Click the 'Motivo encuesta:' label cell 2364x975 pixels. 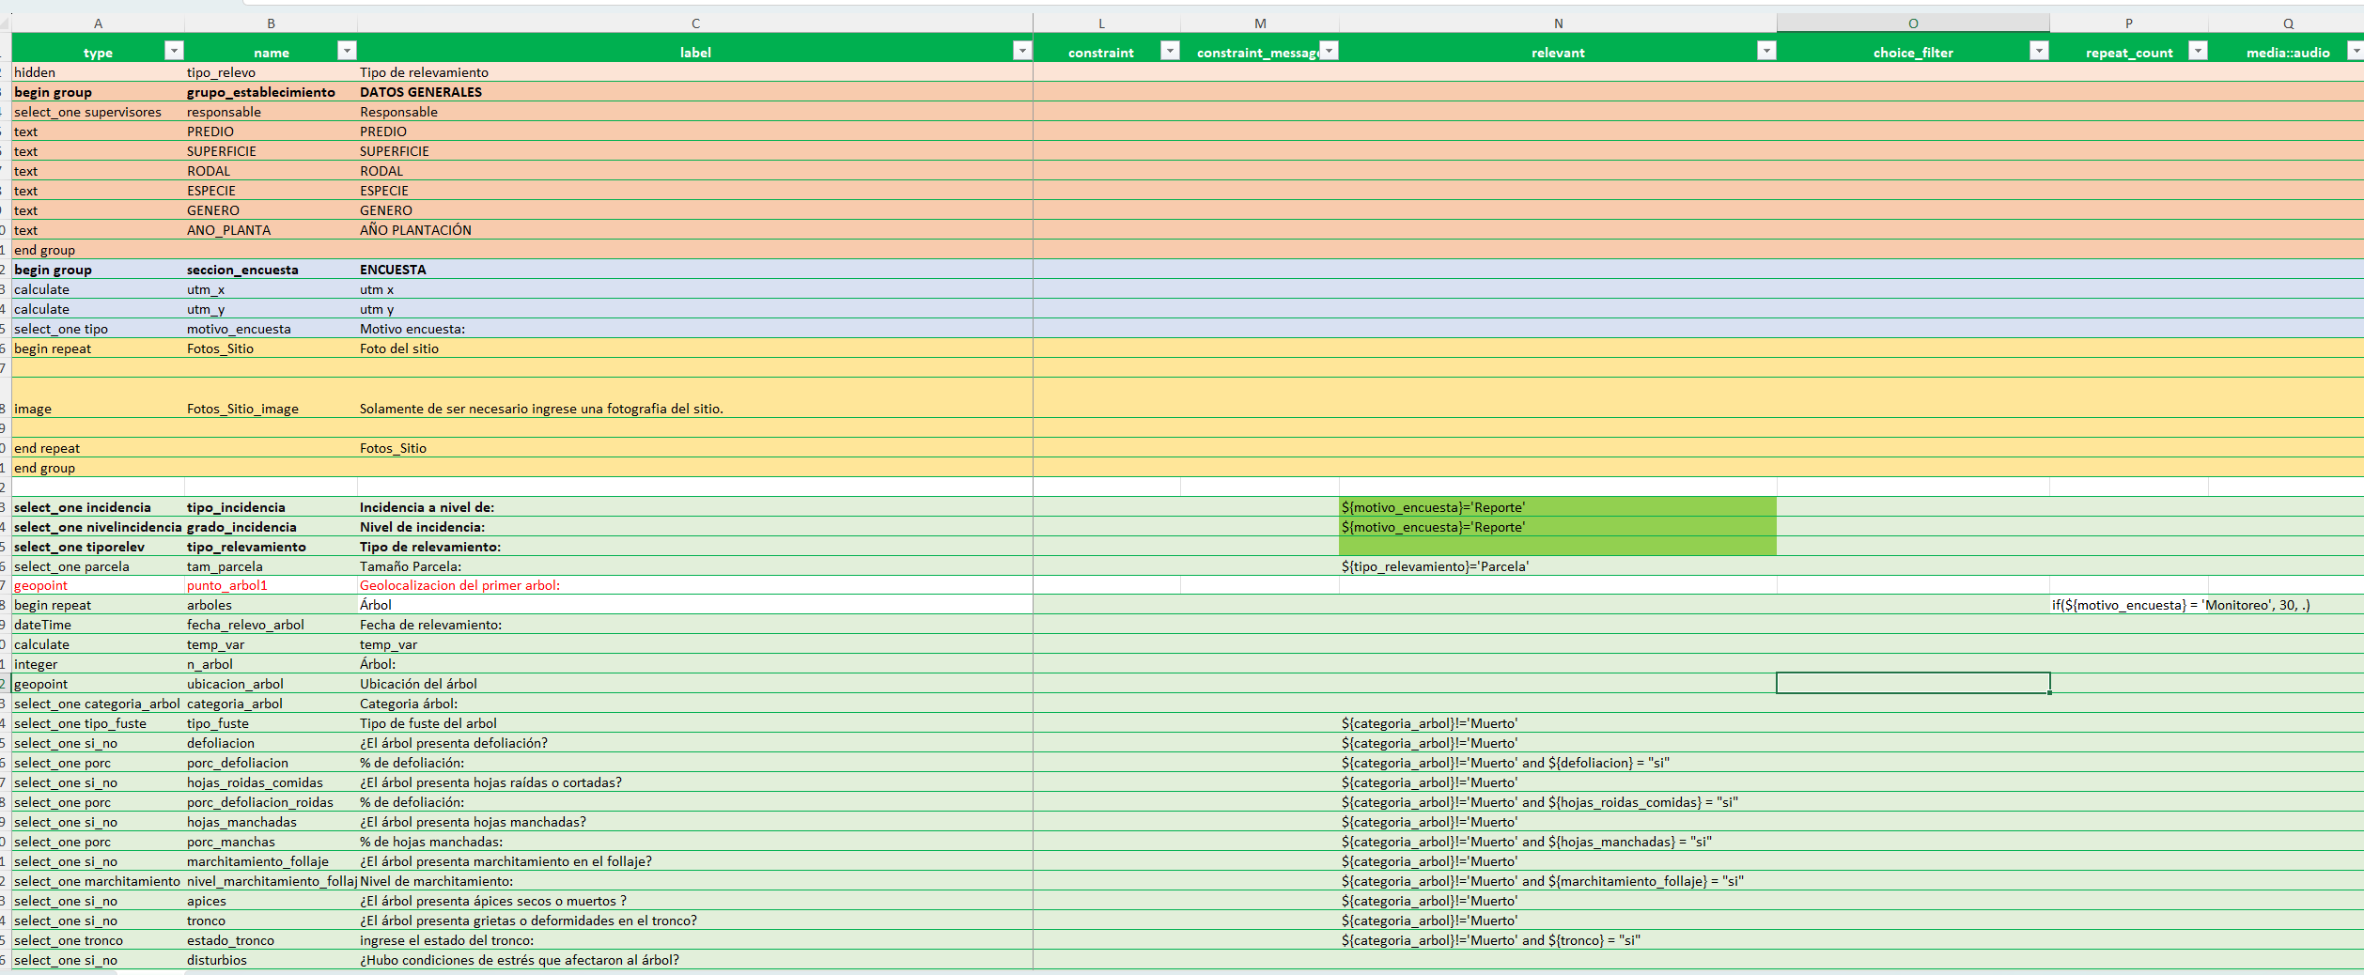(695, 329)
